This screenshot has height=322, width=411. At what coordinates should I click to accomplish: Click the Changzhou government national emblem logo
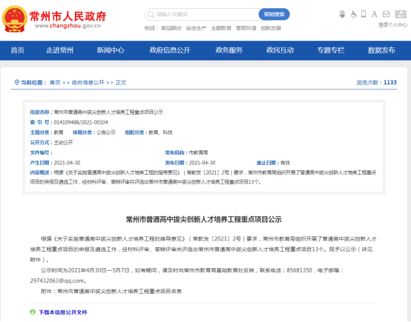pos(14,19)
